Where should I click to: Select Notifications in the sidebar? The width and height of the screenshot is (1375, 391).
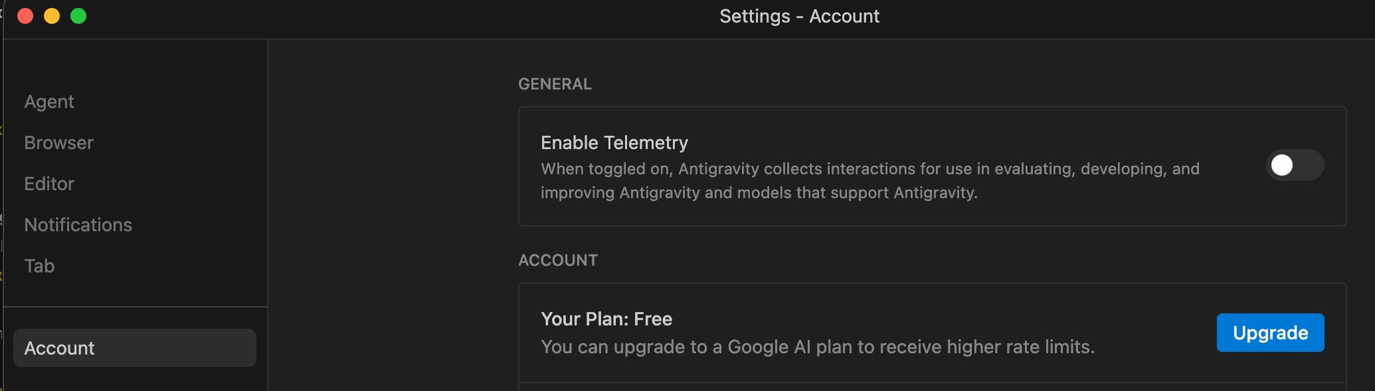tap(78, 225)
